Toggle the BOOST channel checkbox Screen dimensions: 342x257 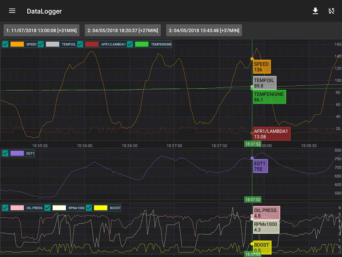(x=89, y=208)
